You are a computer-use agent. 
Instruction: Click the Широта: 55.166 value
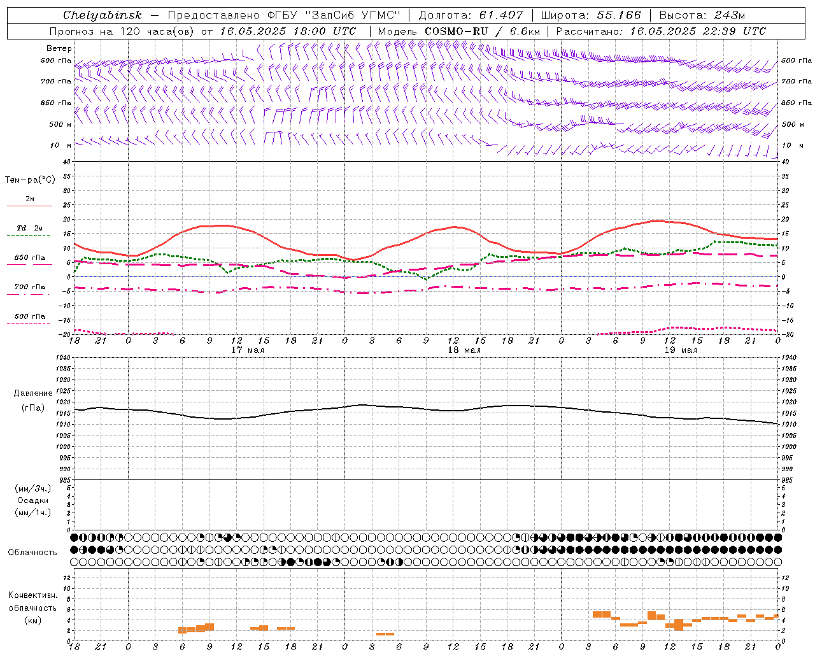[590, 15]
